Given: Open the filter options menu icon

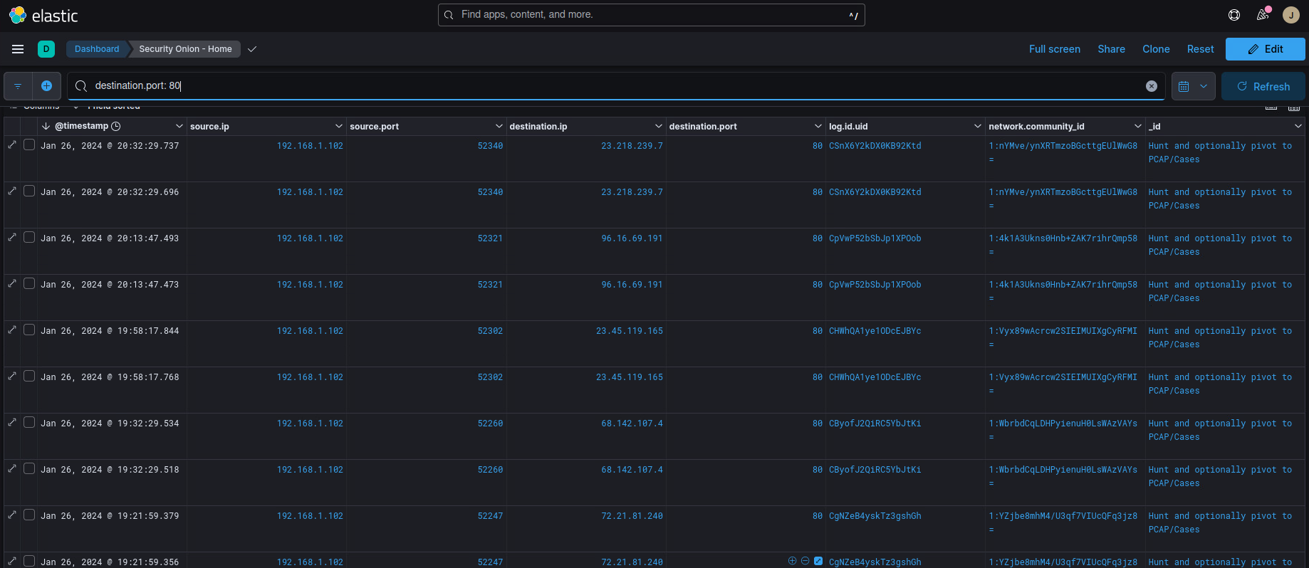Looking at the screenshot, I should tap(18, 86).
